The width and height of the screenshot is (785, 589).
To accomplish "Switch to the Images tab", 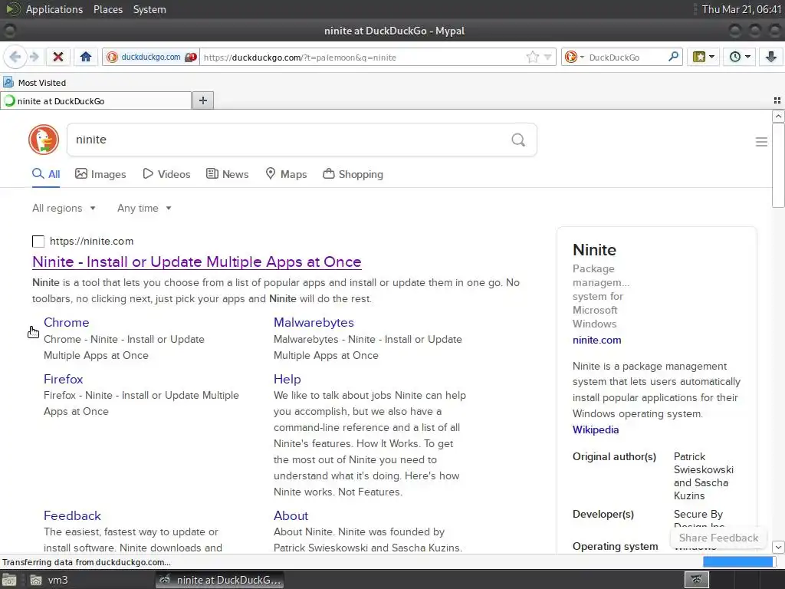I will click(x=100, y=174).
